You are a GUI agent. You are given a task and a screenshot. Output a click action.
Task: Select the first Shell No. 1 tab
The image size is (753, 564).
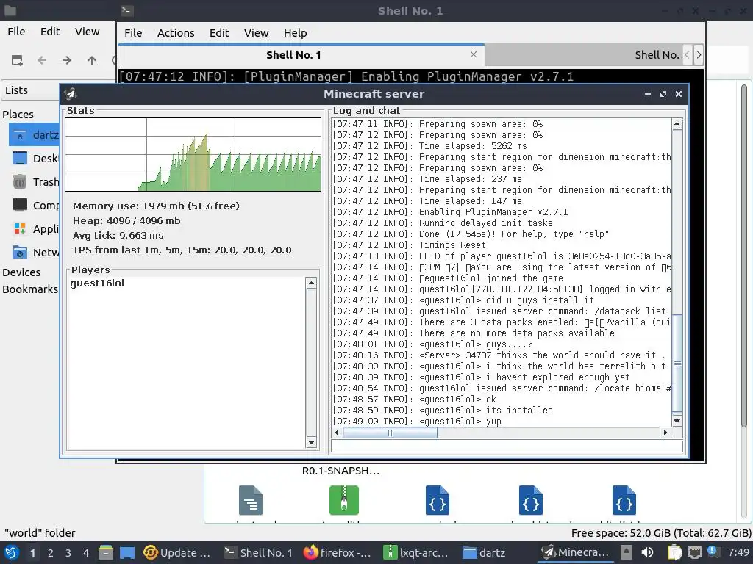[x=301, y=54]
